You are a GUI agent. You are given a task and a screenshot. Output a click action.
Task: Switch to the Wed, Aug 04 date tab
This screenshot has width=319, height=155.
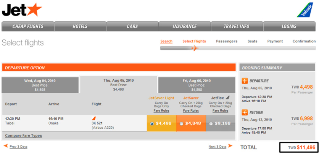coord(40,85)
